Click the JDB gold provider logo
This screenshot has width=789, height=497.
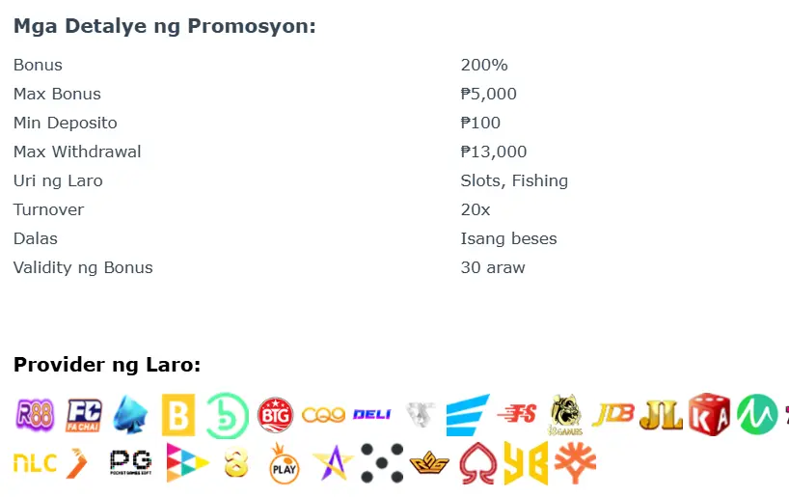pyautogui.click(x=612, y=414)
